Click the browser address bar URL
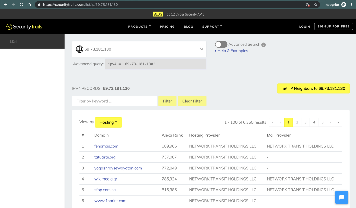Image resolution: width=356 pixels, height=208 pixels. point(80,5)
